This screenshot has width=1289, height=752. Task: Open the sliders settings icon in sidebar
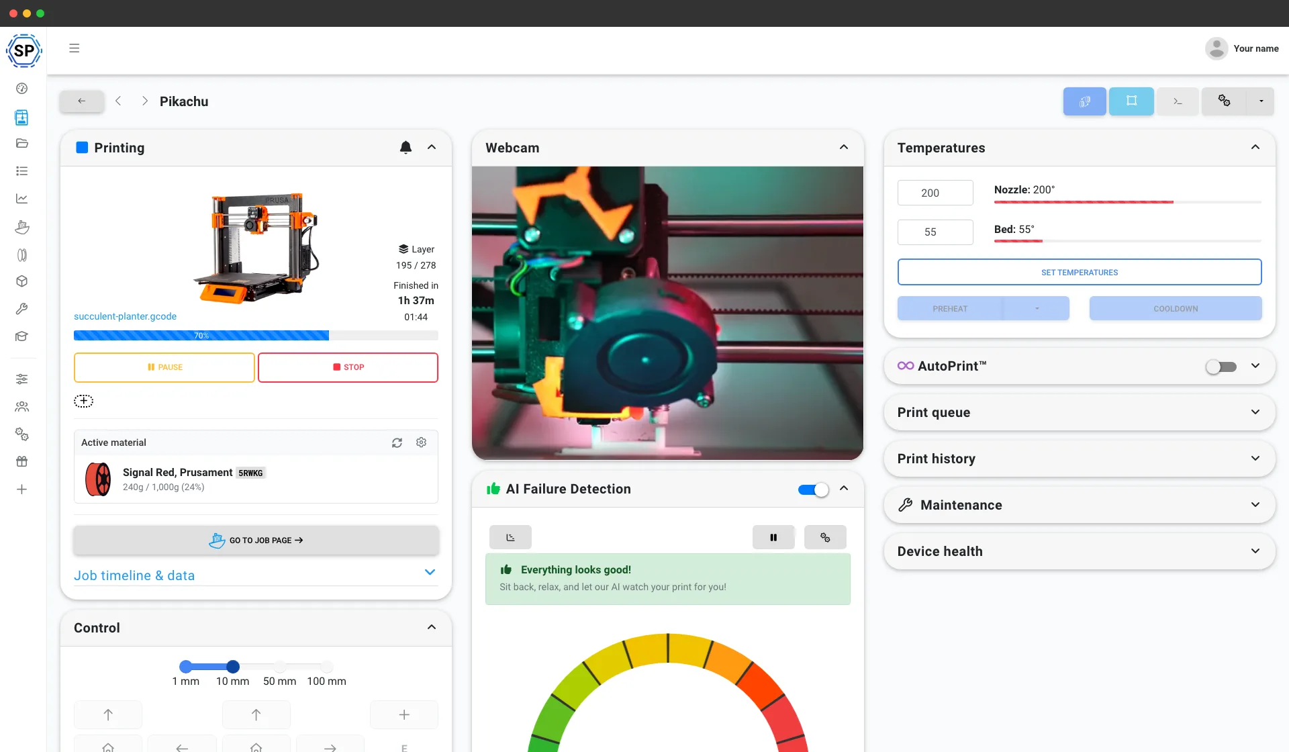coord(21,379)
